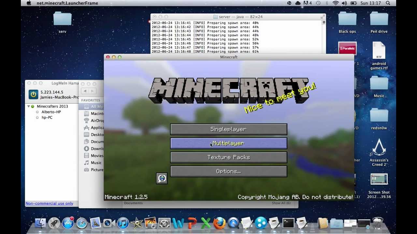Toggle the Hamachi power button
417x234 pixels.
coord(33,94)
